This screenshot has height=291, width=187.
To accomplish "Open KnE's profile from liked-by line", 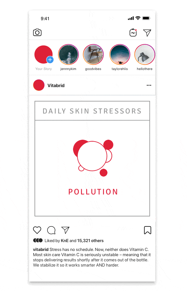I will click(x=65, y=241).
